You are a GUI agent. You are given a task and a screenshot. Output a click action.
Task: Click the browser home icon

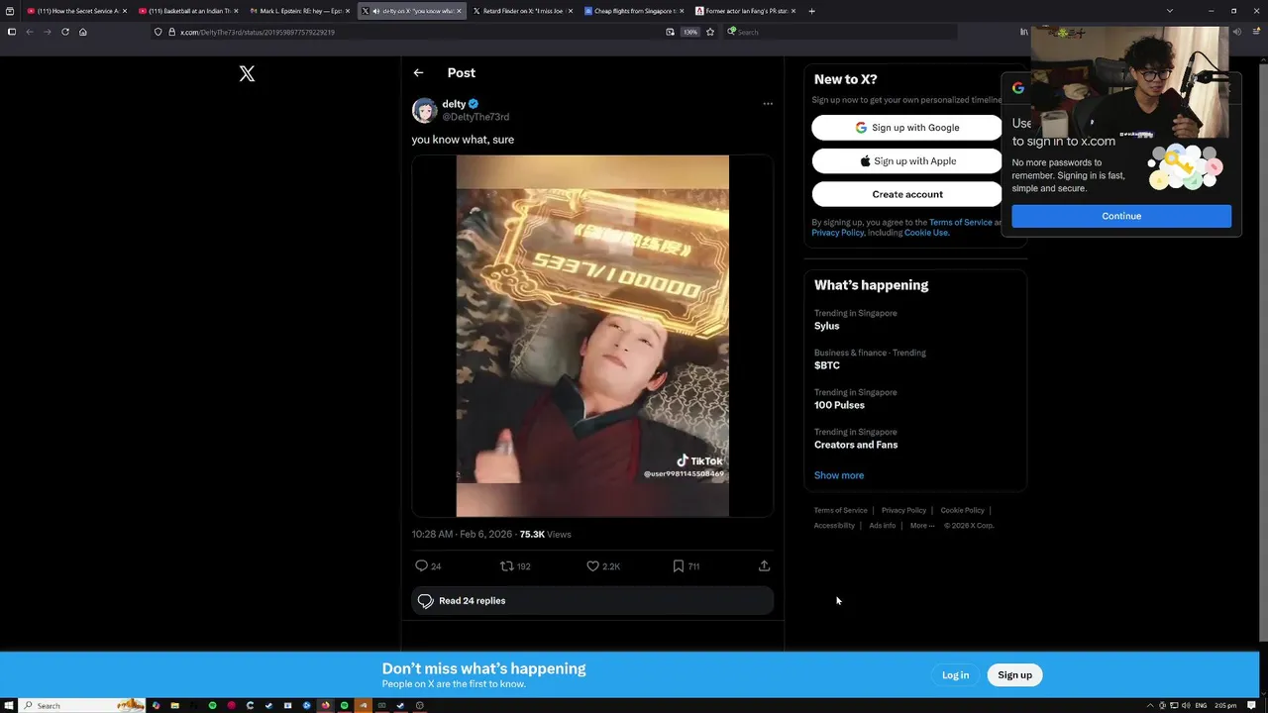click(x=83, y=32)
